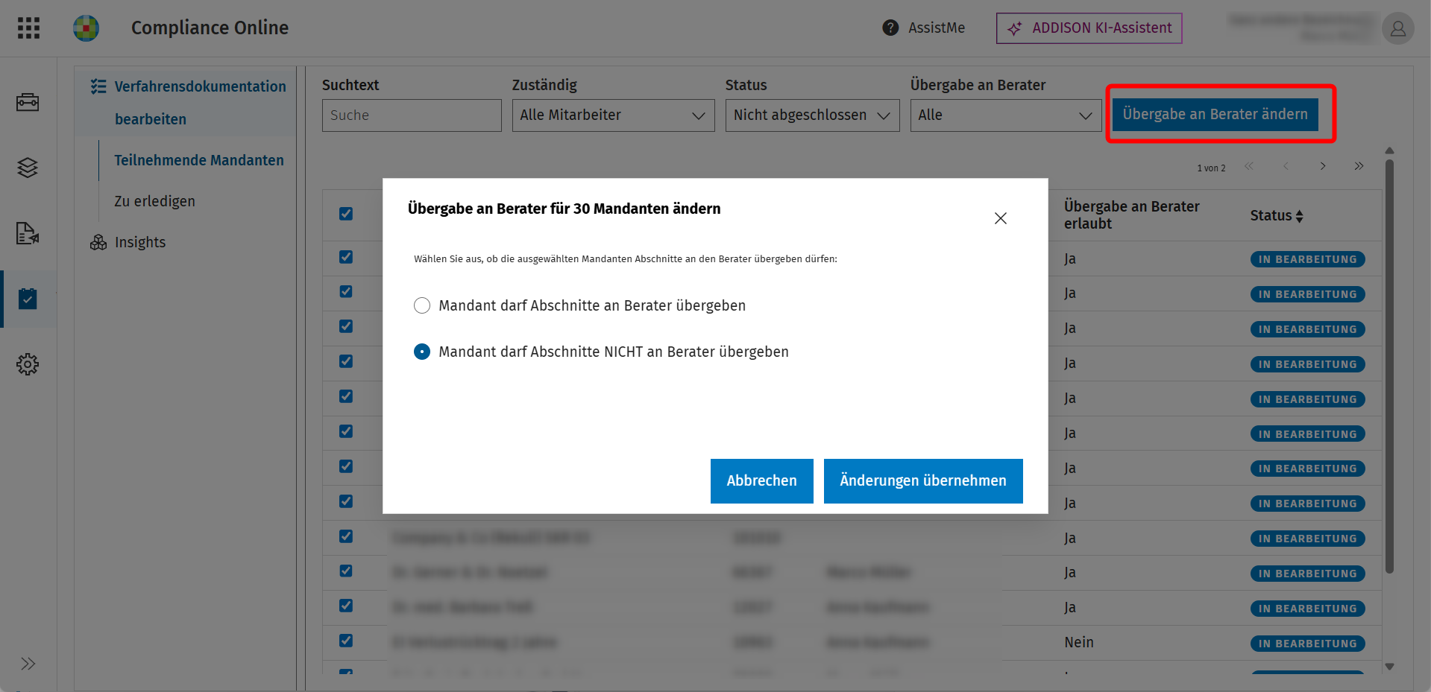Click 'Änderungen übernehmen' button
The image size is (1431, 692).
tap(923, 481)
